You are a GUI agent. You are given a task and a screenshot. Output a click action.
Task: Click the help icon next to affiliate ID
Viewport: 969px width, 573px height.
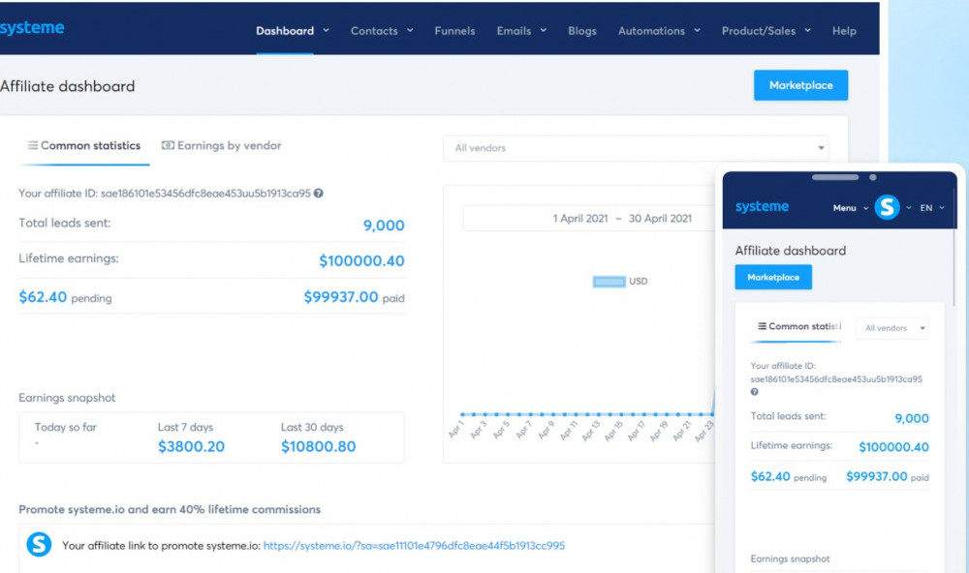click(318, 194)
